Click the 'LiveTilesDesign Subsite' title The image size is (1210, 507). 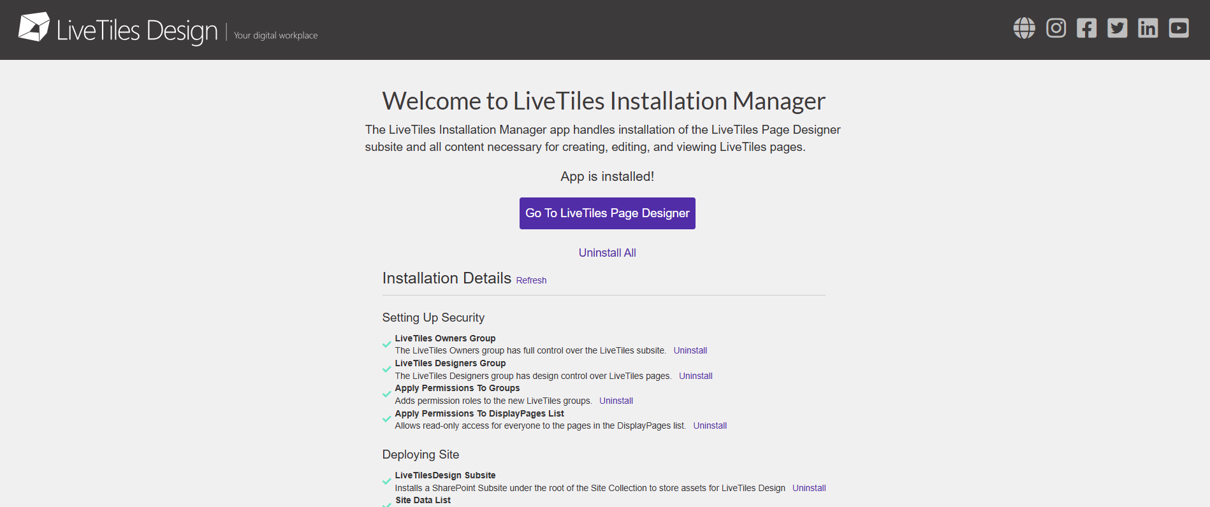click(445, 475)
